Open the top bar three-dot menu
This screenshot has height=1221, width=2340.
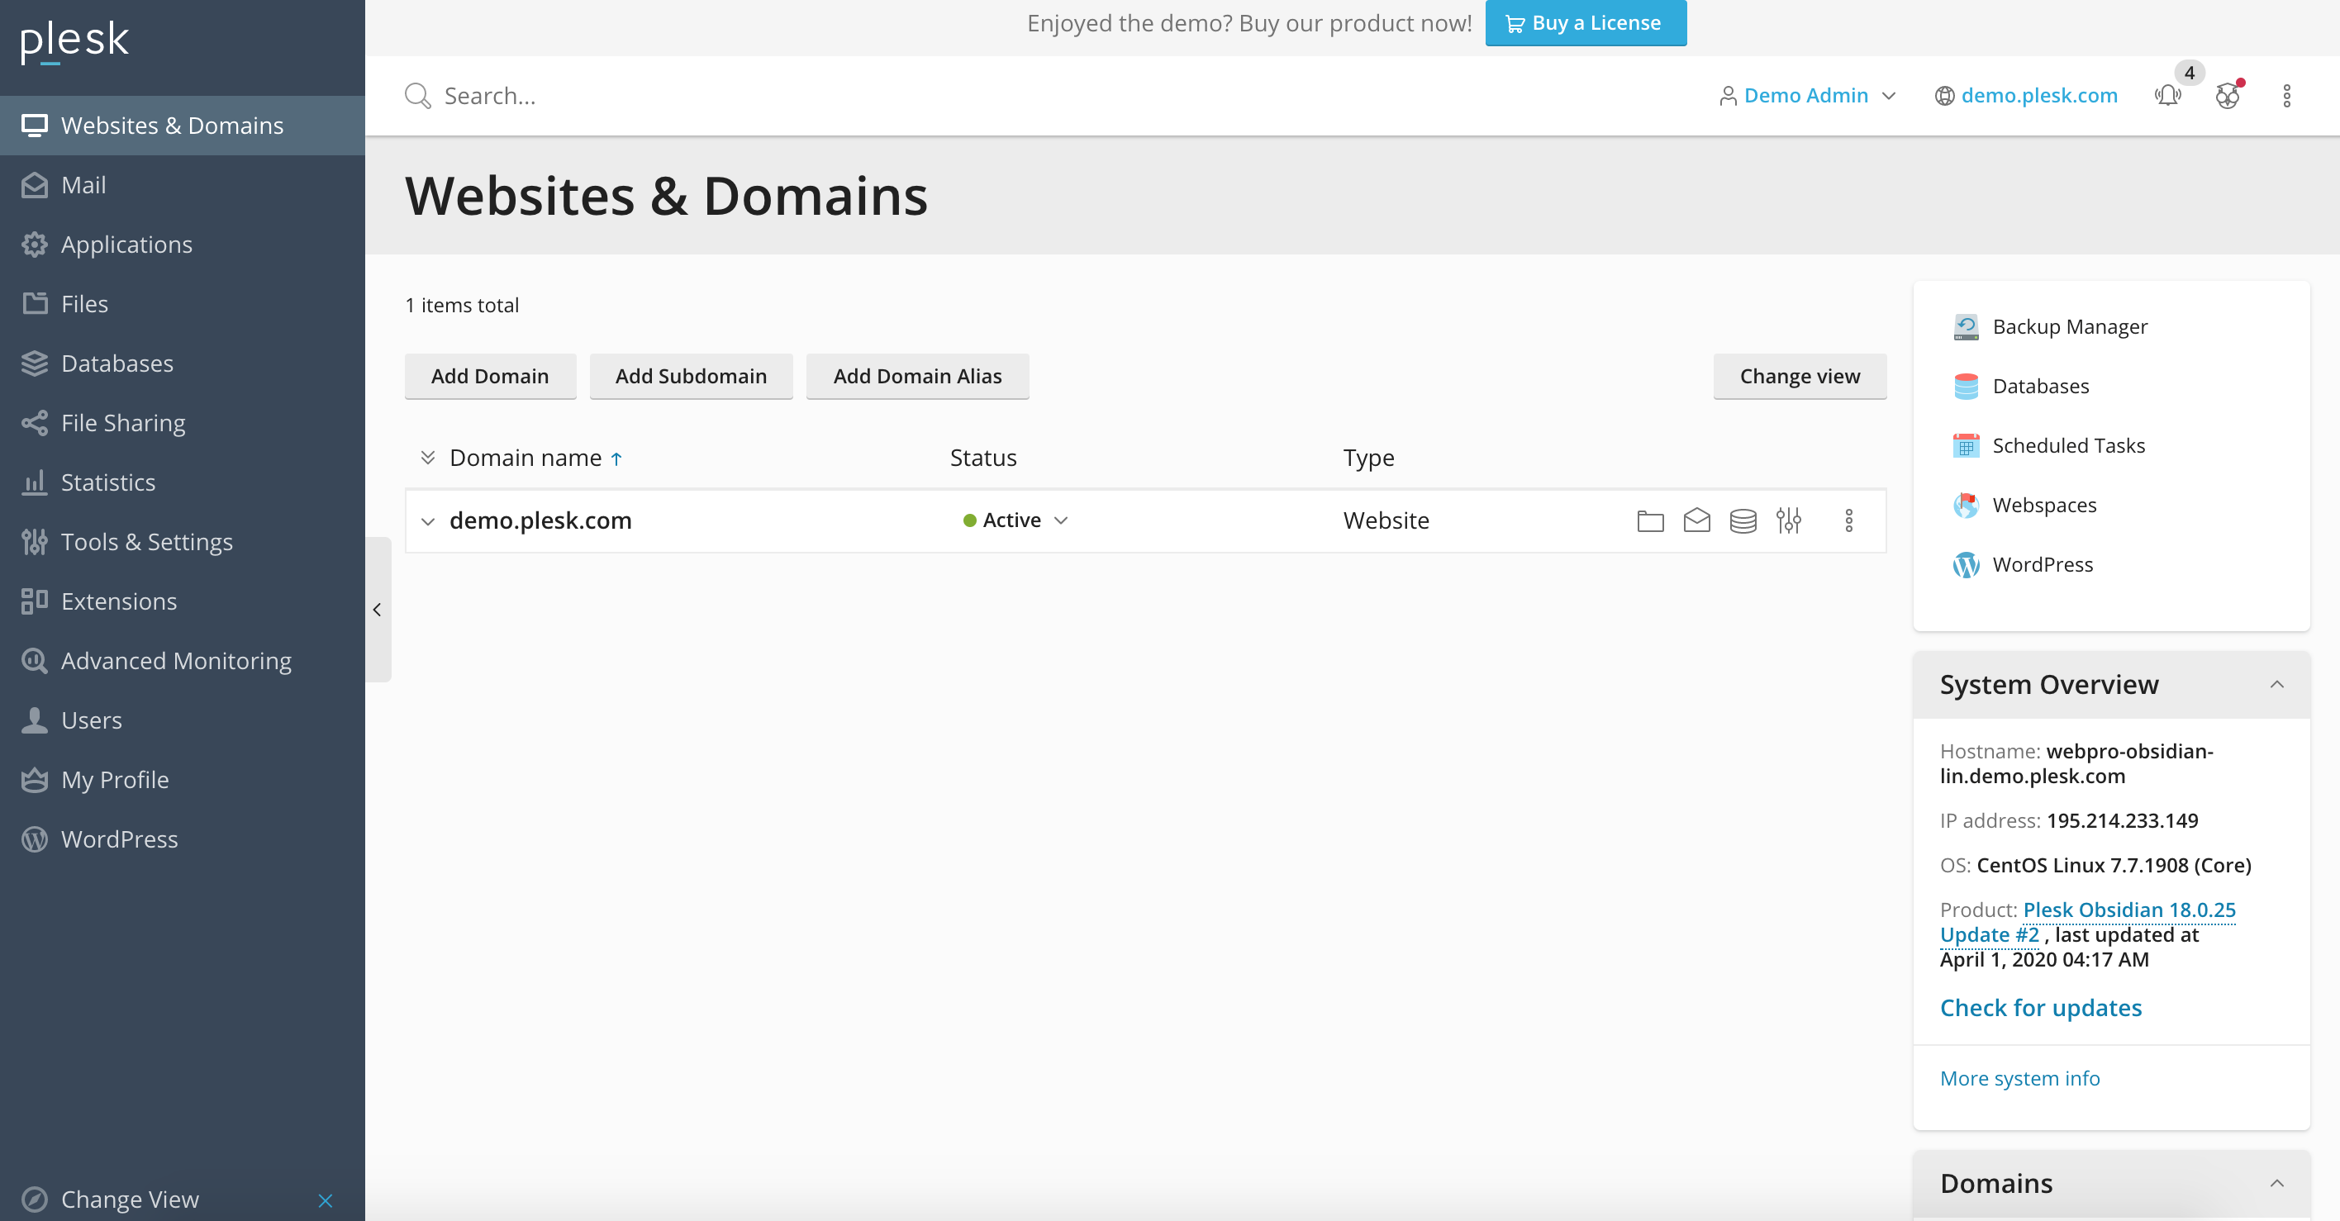point(2286,95)
